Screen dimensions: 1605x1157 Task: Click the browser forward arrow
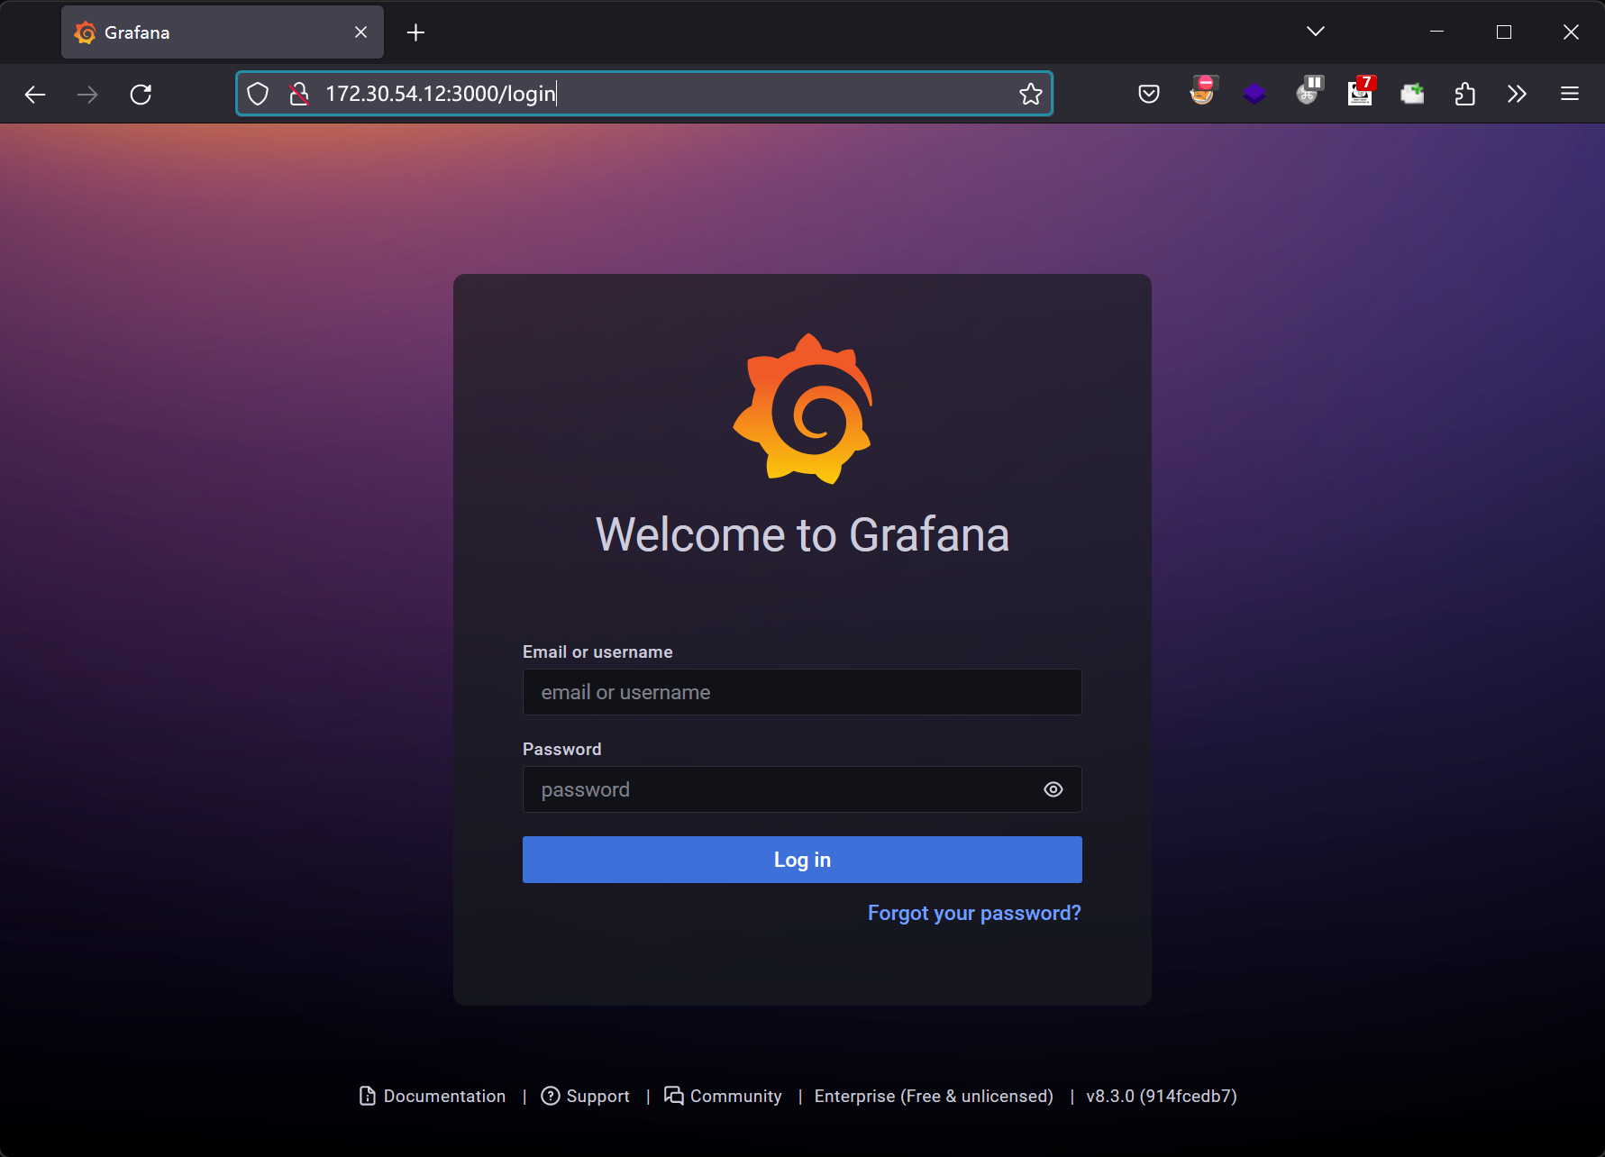(87, 94)
